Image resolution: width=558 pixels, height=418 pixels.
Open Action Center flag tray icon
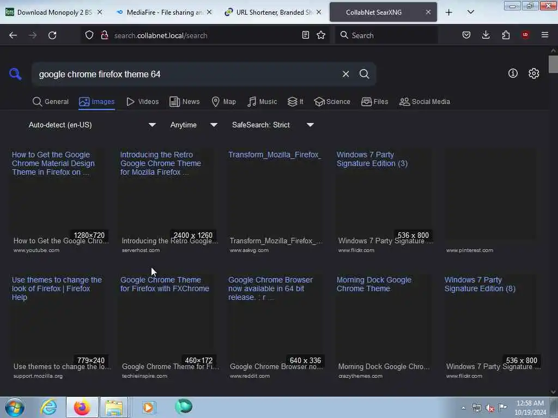(x=502, y=408)
